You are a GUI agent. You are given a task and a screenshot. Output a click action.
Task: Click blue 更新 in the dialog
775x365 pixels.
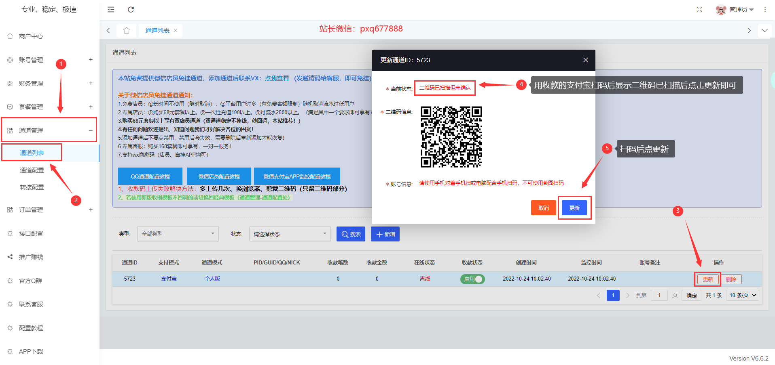pyautogui.click(x=574, y=208)
